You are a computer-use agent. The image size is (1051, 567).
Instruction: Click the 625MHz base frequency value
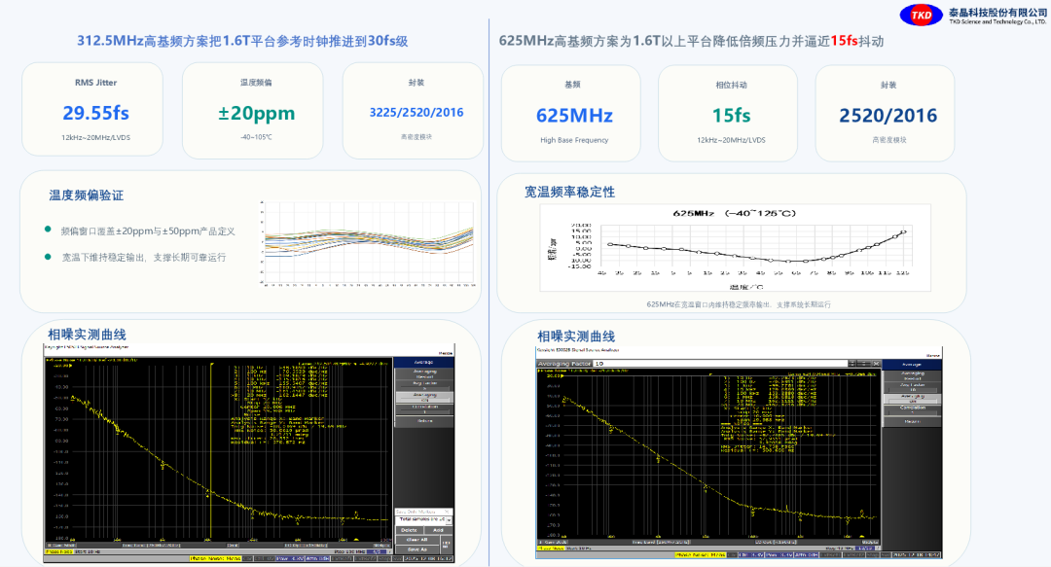click(574, 116)
